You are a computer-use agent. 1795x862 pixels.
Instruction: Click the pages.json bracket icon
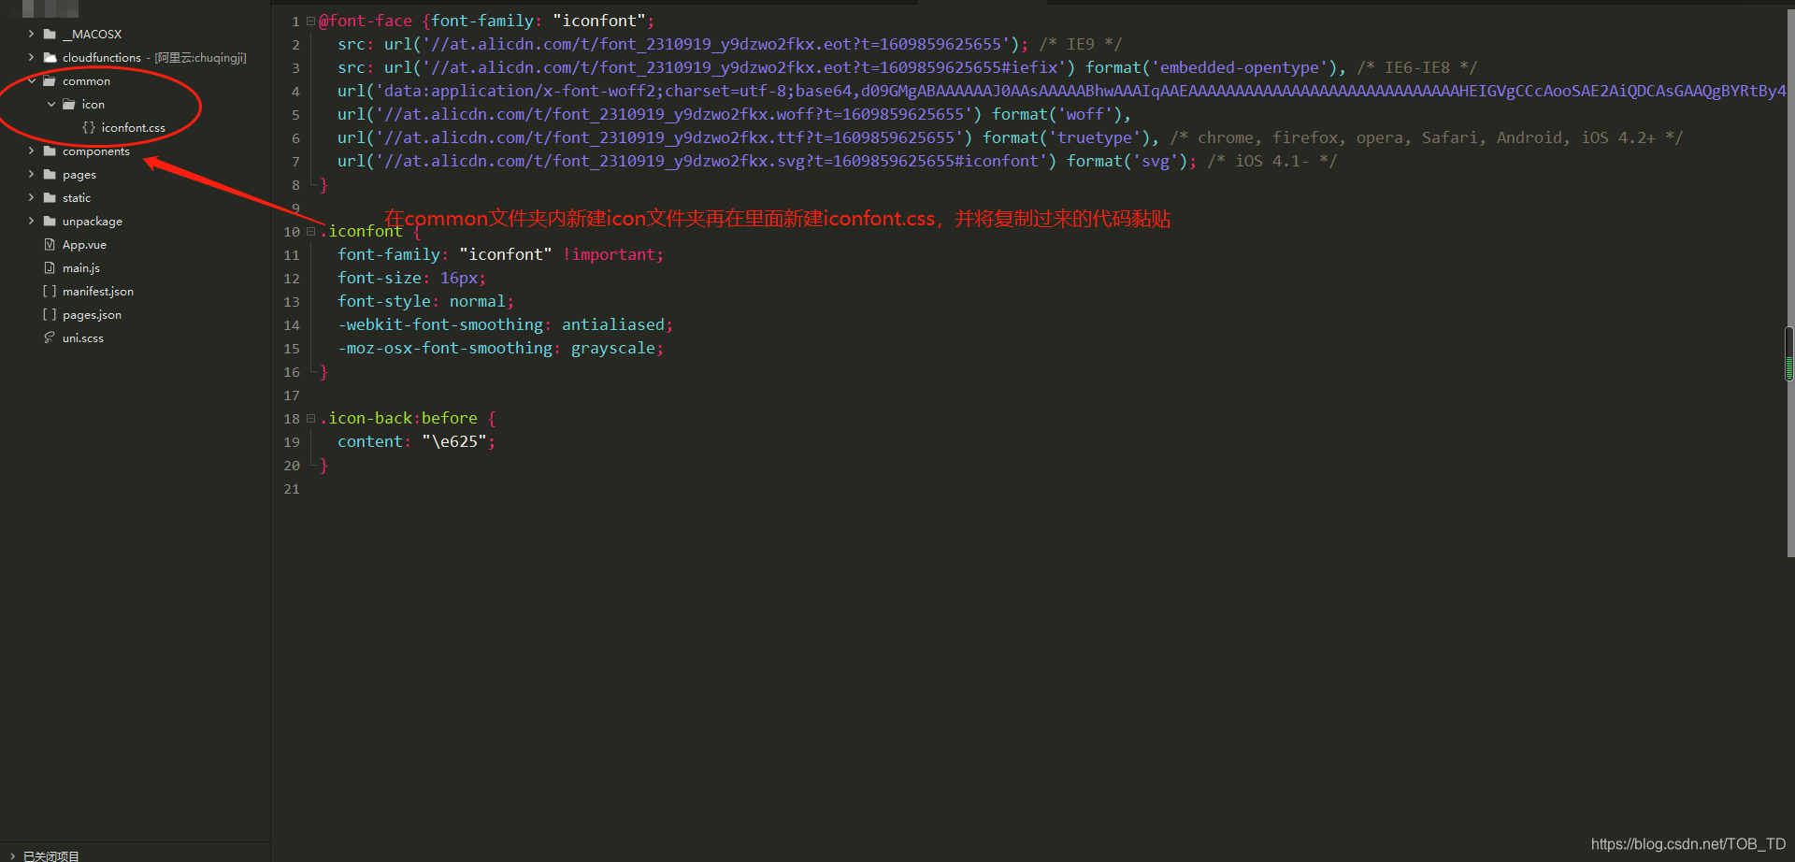click(50, 315)
